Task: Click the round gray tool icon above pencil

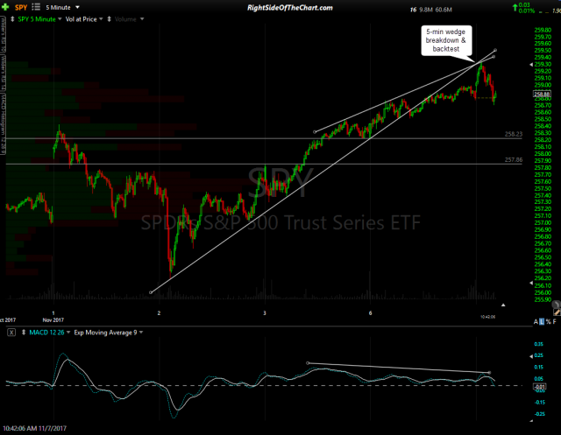Action: 556,305
